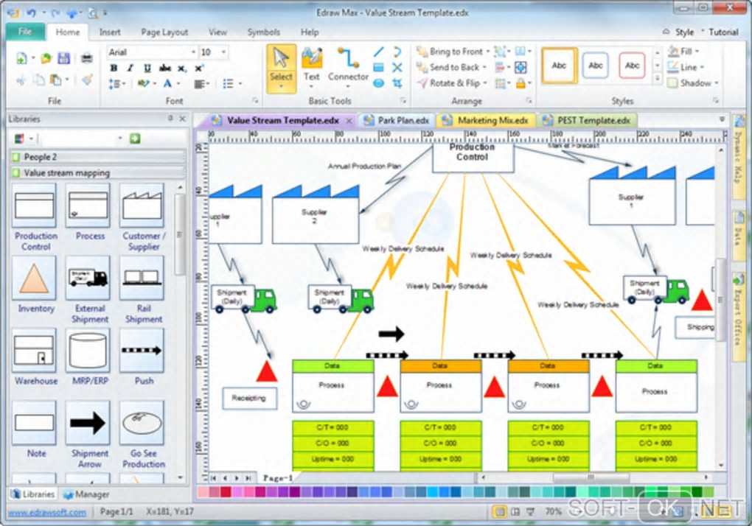Expand the People 2 library
The height and width of the screenshot is (526, 752).
click(98, 157)
